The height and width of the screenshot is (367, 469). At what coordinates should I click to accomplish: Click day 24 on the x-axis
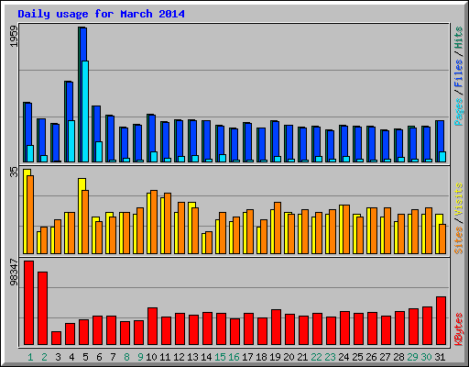[344, 357]
